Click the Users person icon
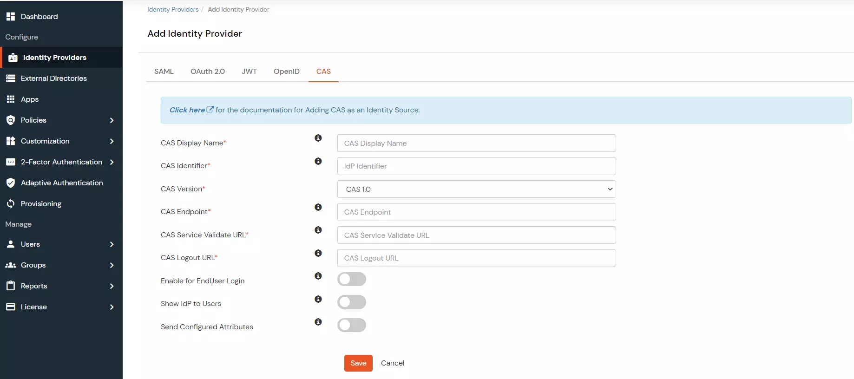The width and height of the screenshot is (854, 379). click(11, 244)
